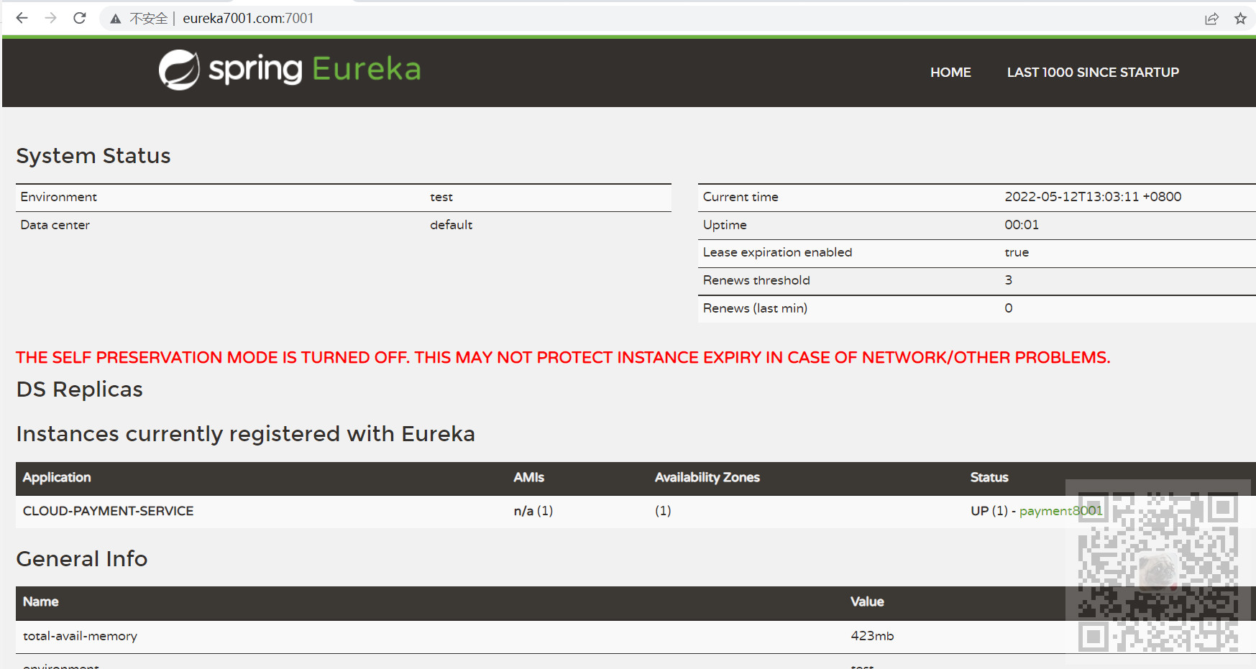Open the HOME menu item
The height and width of the screenshot is (669, 1256).
[950, 73]
